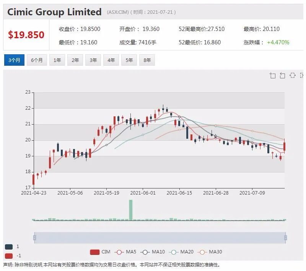Viewport: 306px width, 271px height.
Task: Click the 2021-04-23 axis date label
Action: (x=34, y=193)
